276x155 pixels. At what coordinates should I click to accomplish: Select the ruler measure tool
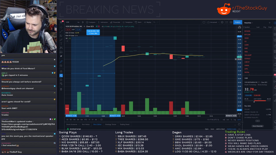point(61,62)
